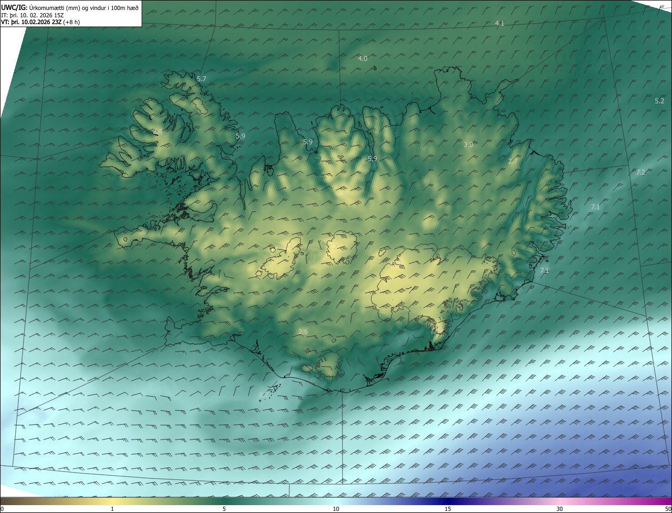Click the 50 tick label on the legend
Viewport: 672px width, 513px height.
(668, 509)
